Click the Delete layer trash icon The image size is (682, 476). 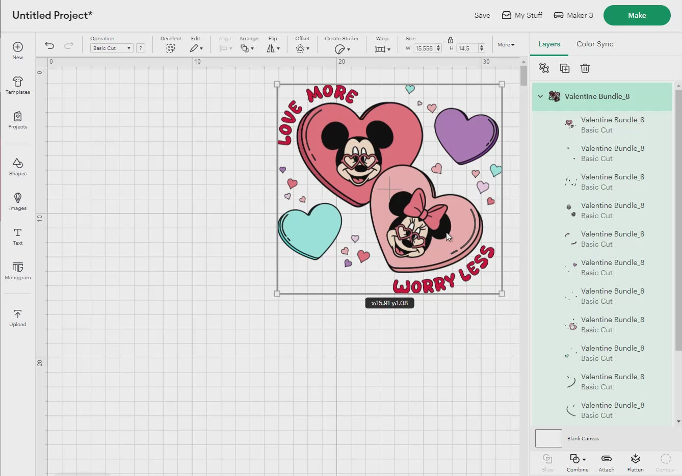585,68
